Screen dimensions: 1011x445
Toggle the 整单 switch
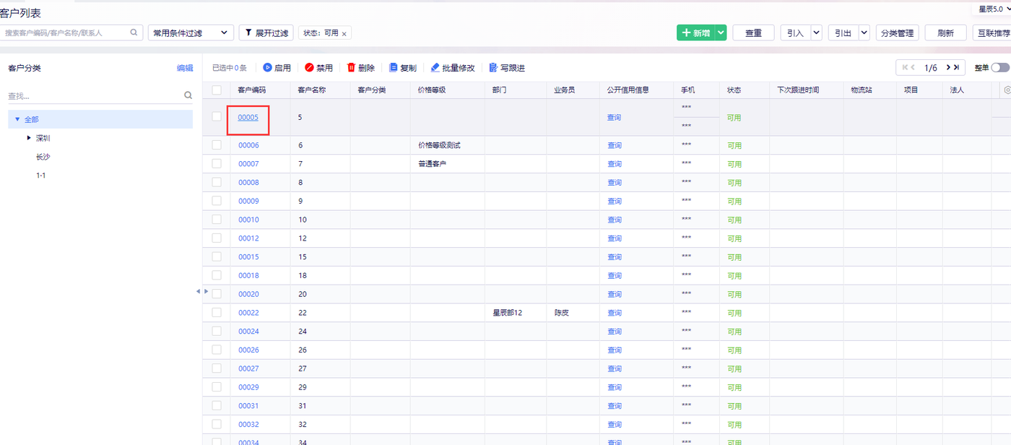click(999, 67)
